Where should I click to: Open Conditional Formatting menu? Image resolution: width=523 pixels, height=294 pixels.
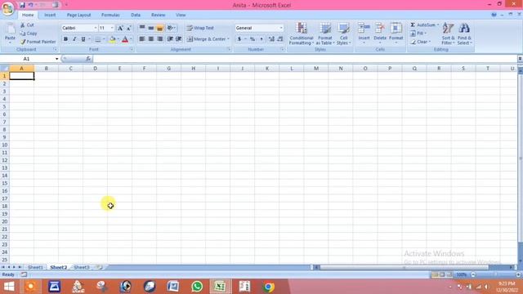(302, 33)
